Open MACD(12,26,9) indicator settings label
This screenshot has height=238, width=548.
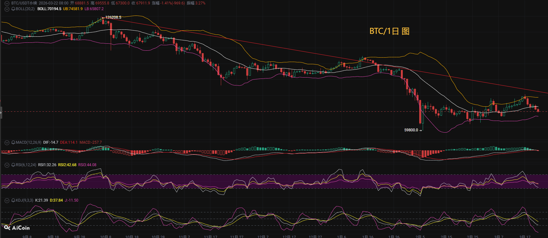point(28,142)
